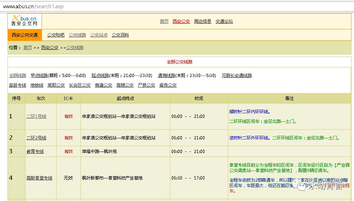The image size is (354, 201).
Task: Click the 车次 column header
Action: (x=41, y=99)
